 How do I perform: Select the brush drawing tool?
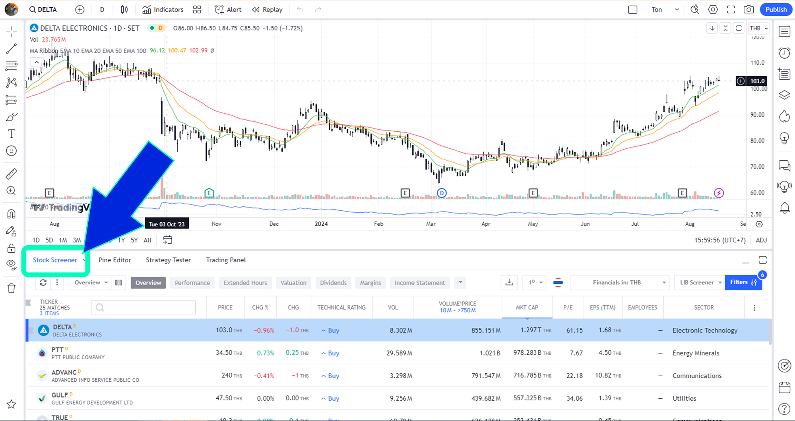[x=12, y=117]
